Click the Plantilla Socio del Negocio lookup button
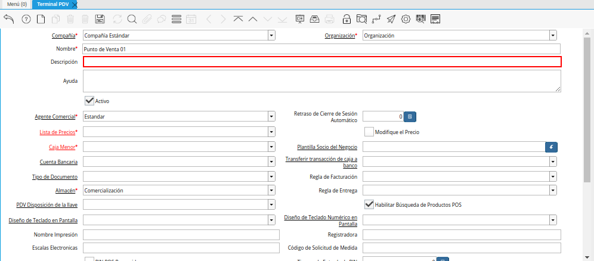 [x=552, y=147]
